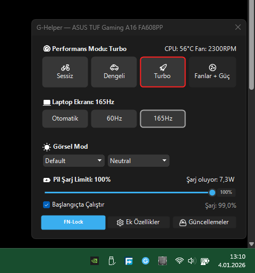The width and height of the screenshot is (255, 273).
Task: Click the Laptop Ekranı laptop icon
Action: 47,103
